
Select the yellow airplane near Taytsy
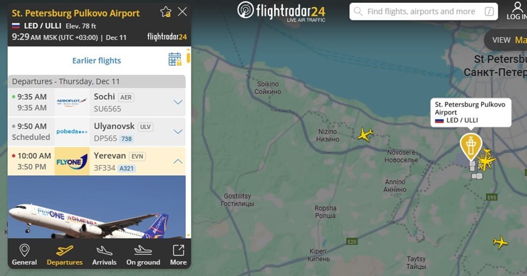(500, 241)
